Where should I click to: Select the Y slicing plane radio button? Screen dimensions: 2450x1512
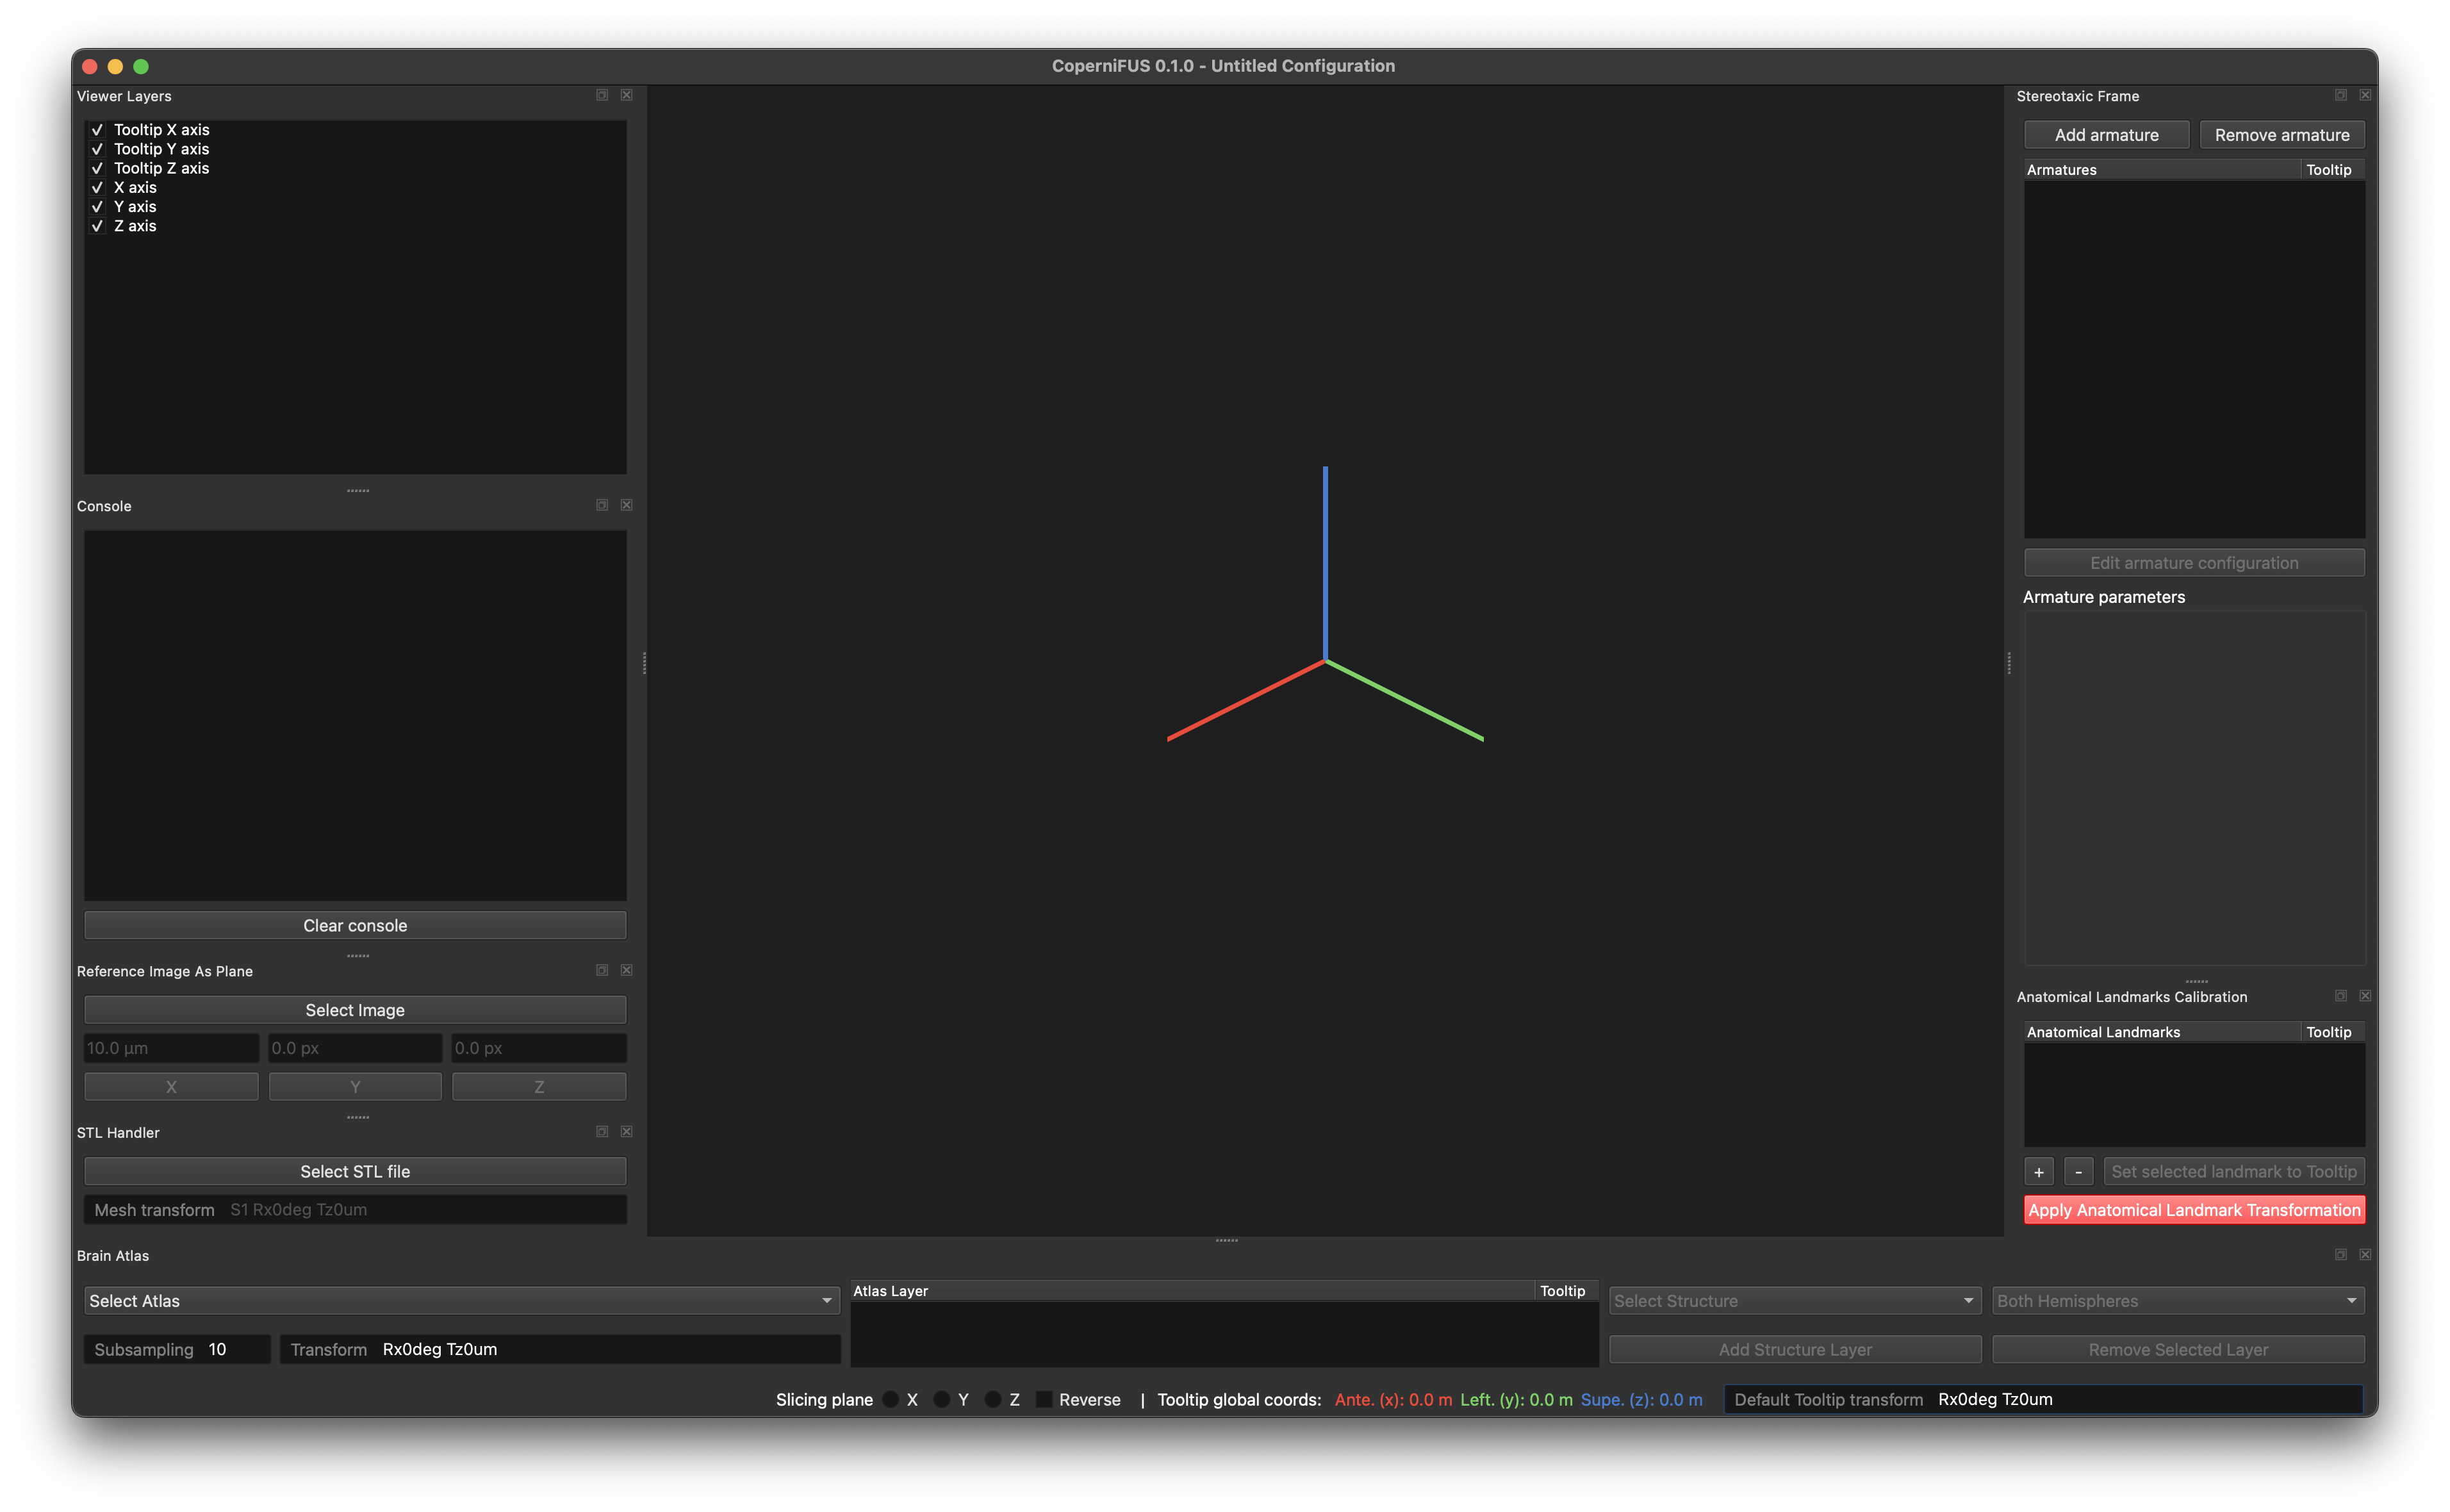click(x=941, y=1399)
